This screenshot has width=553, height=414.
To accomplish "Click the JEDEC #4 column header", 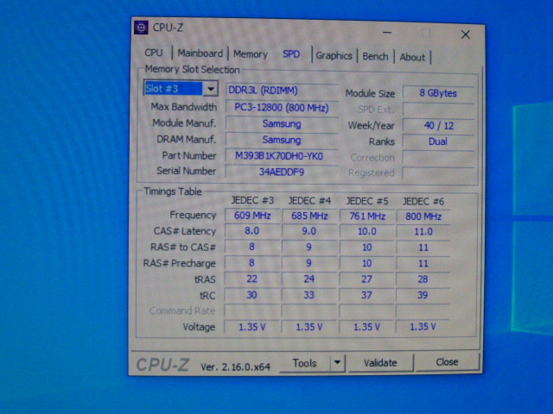I will point(309,201).
